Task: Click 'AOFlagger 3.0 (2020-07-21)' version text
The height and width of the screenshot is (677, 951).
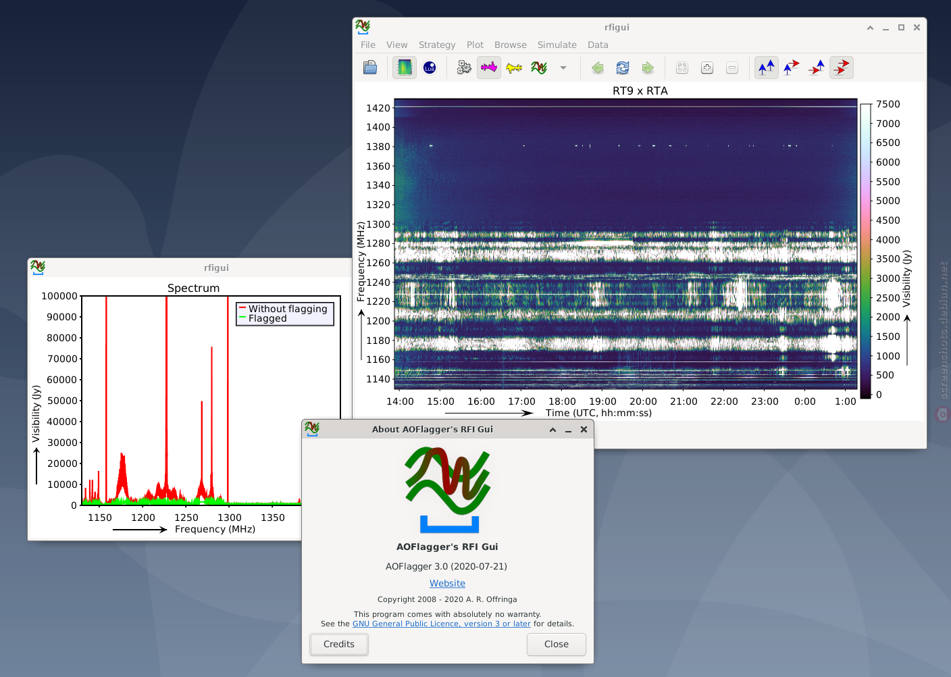Action: [x=446, y=566]
